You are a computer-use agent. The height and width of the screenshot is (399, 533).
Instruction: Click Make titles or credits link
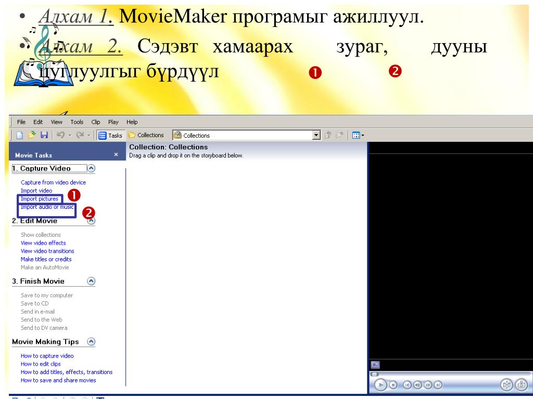[x=46, y=259]
